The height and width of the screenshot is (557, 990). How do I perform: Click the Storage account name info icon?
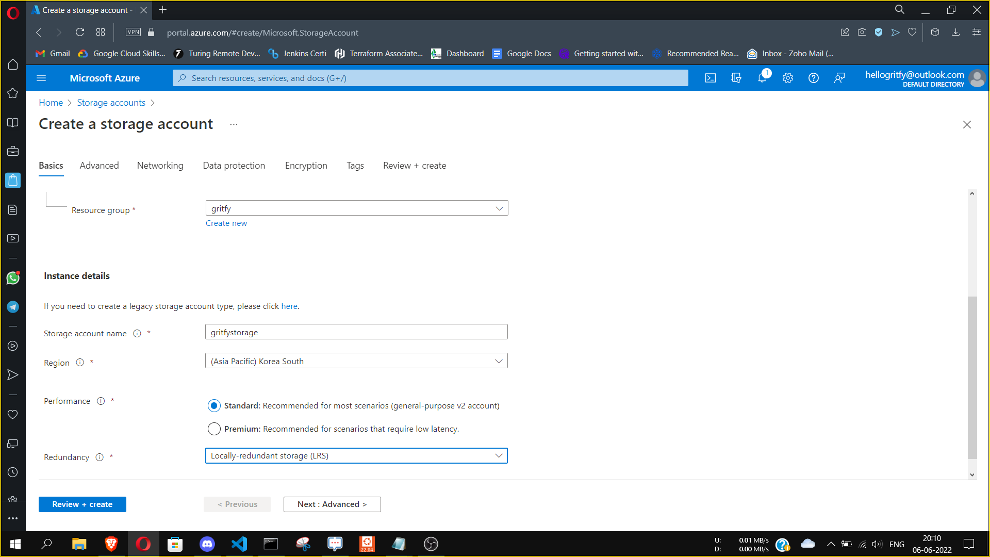[x=137, y=333]
